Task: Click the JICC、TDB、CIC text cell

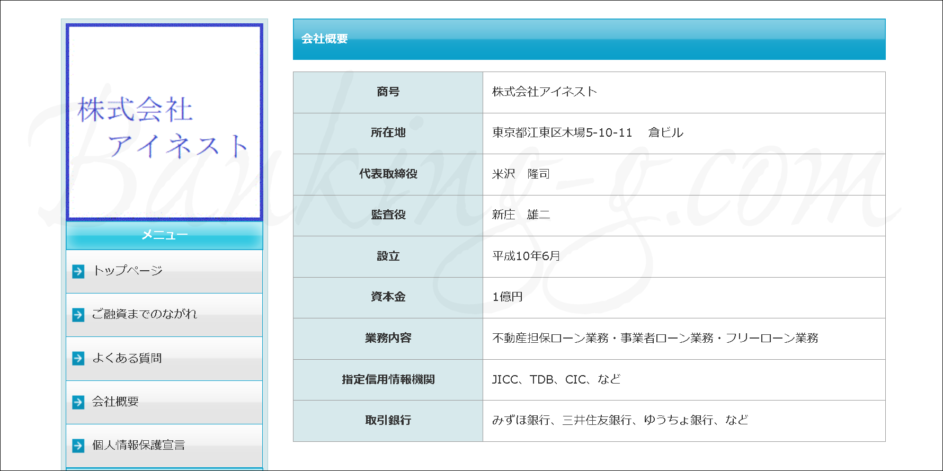Action: [556, 379]
